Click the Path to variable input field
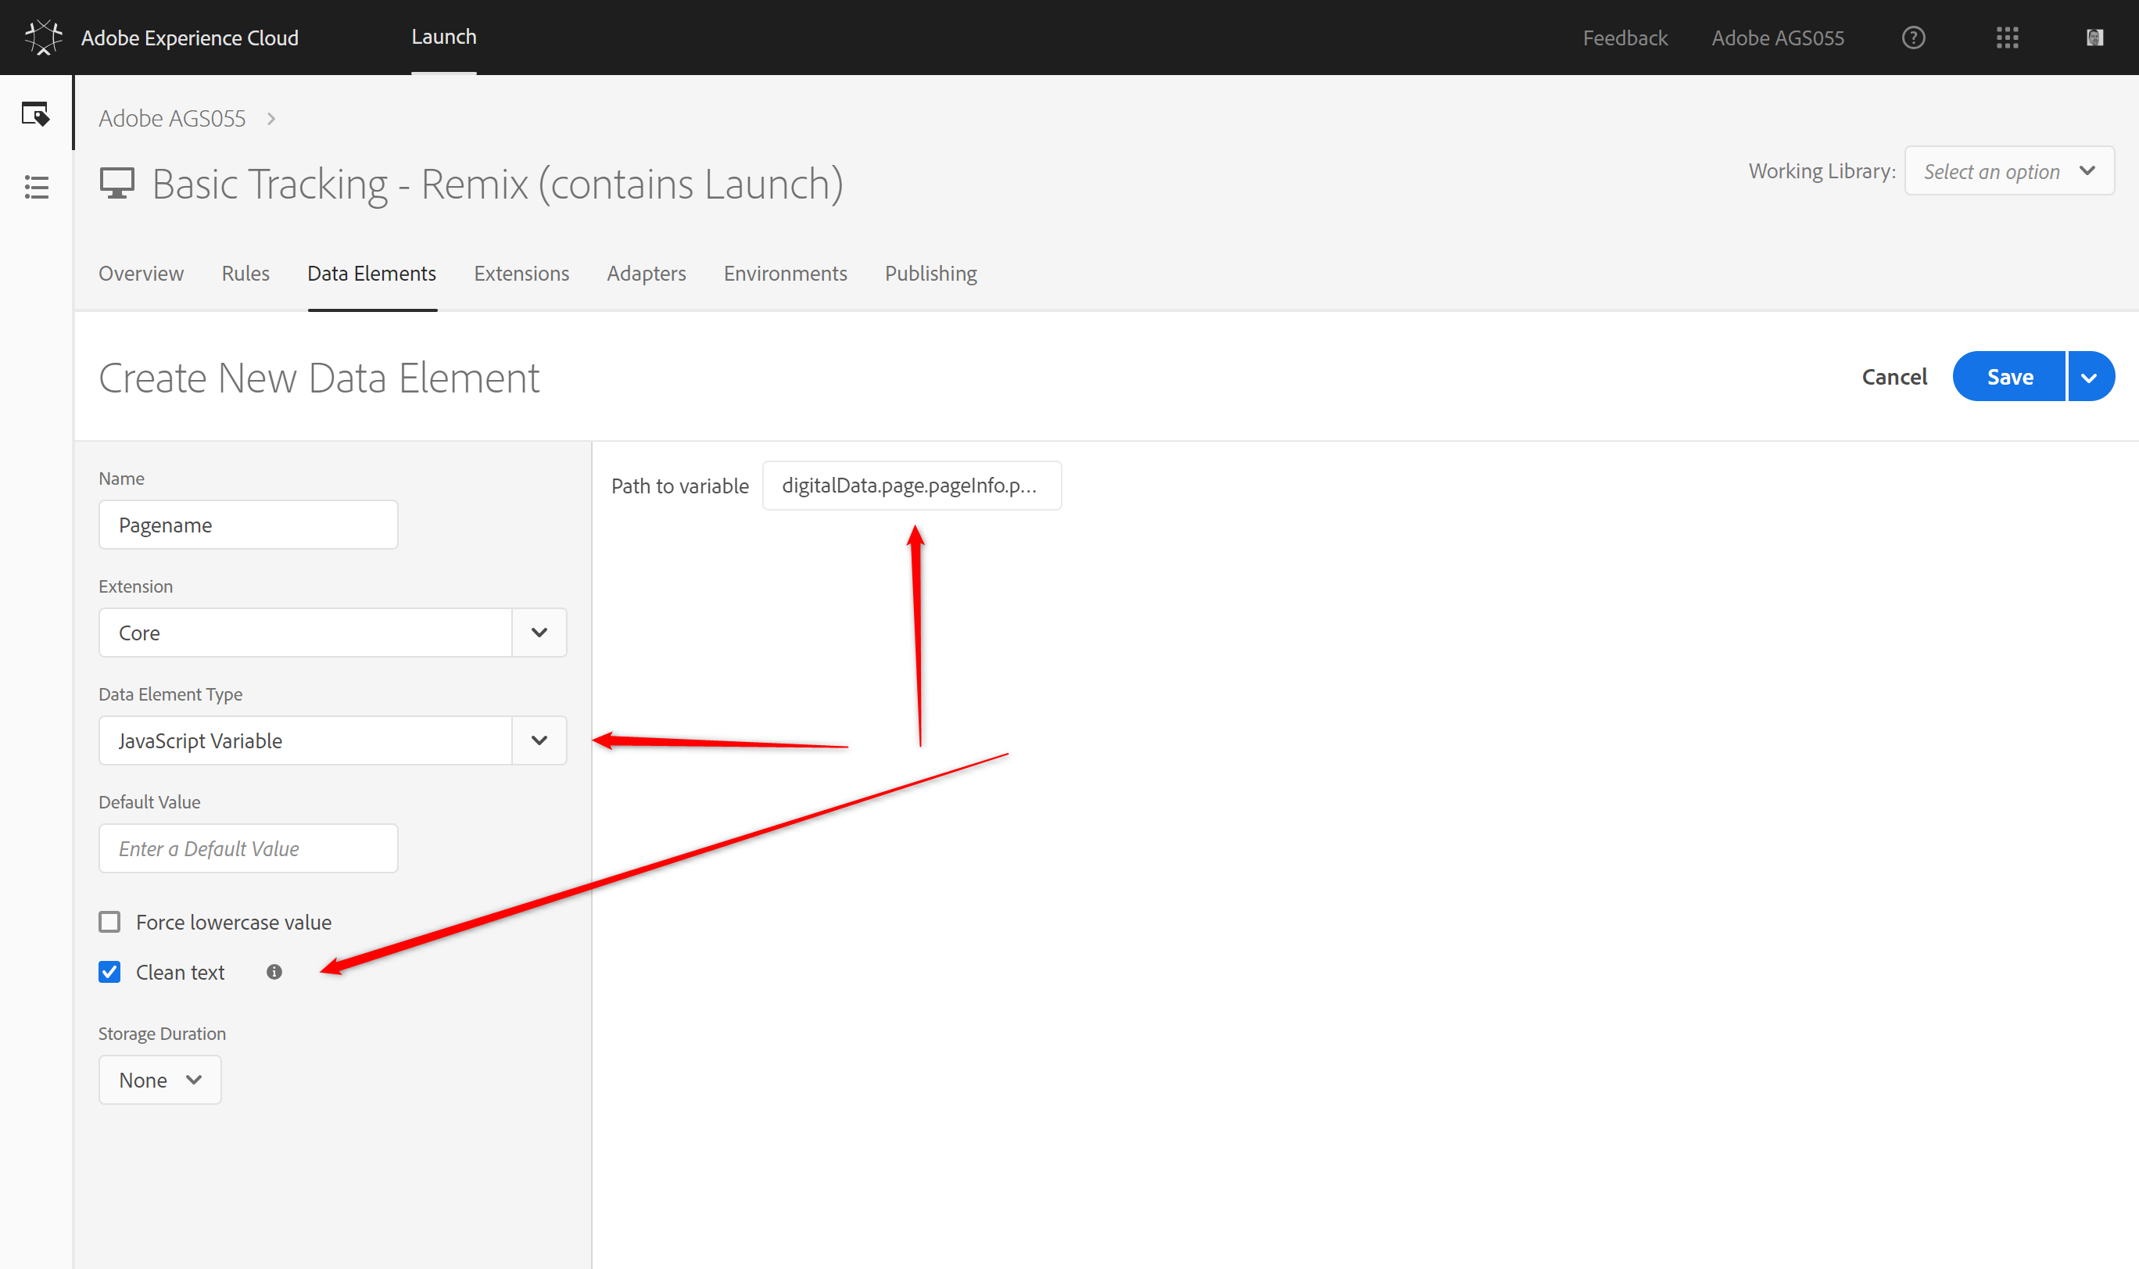The image size is (2139, 1269). (912, 486)
